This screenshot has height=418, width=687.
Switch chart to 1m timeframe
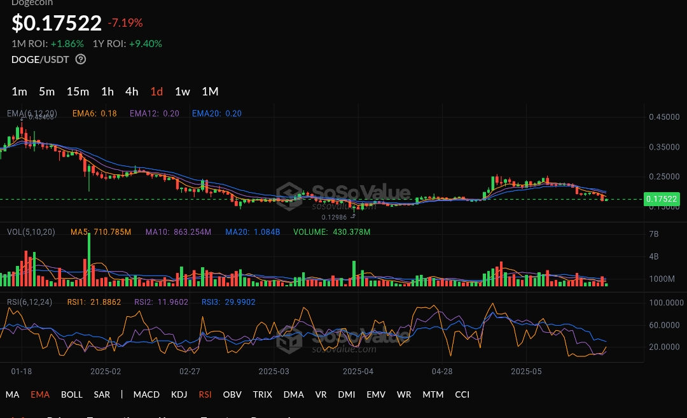(19, 91)
